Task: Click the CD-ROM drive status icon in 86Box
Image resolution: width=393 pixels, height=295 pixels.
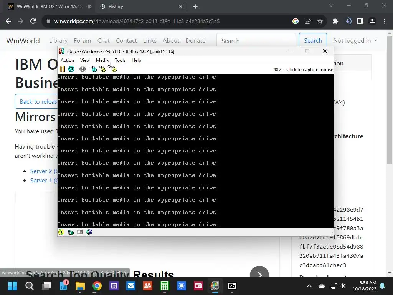Action: click(x=61, y=232)
